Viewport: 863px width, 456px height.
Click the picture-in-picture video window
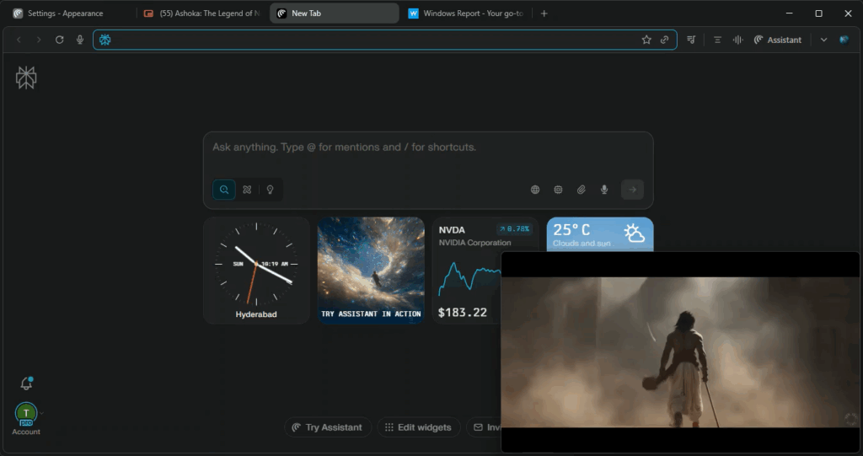pos(681,352)
